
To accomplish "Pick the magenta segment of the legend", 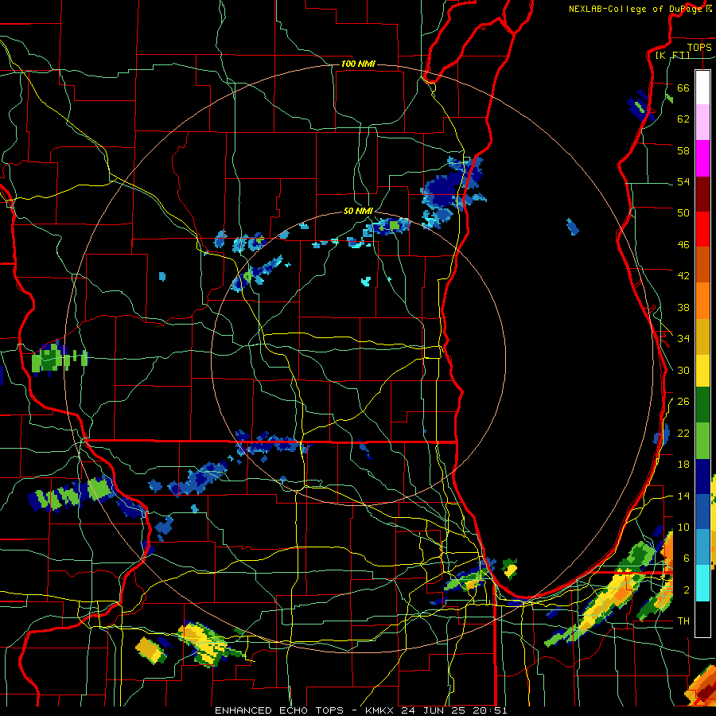I will pos(702,158).
